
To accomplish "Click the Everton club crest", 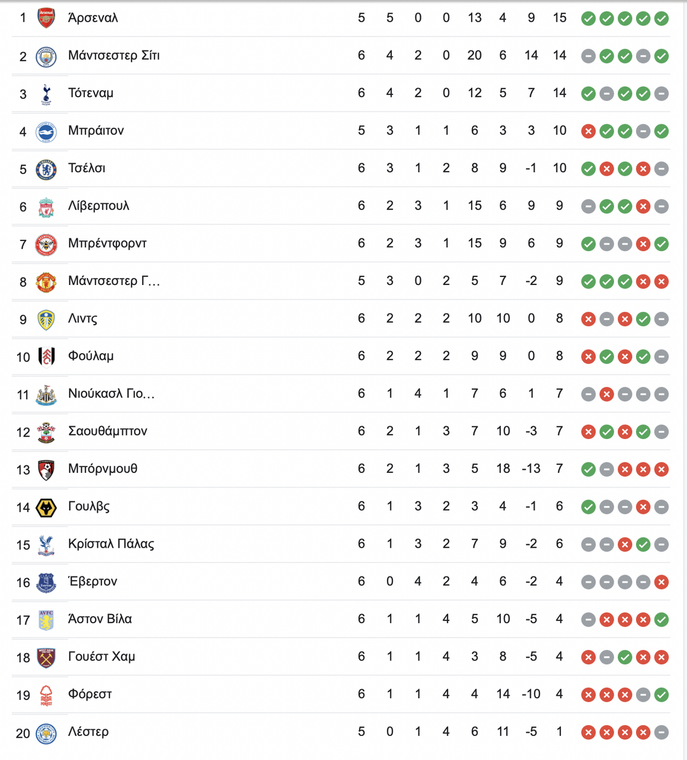I will 46,583.
